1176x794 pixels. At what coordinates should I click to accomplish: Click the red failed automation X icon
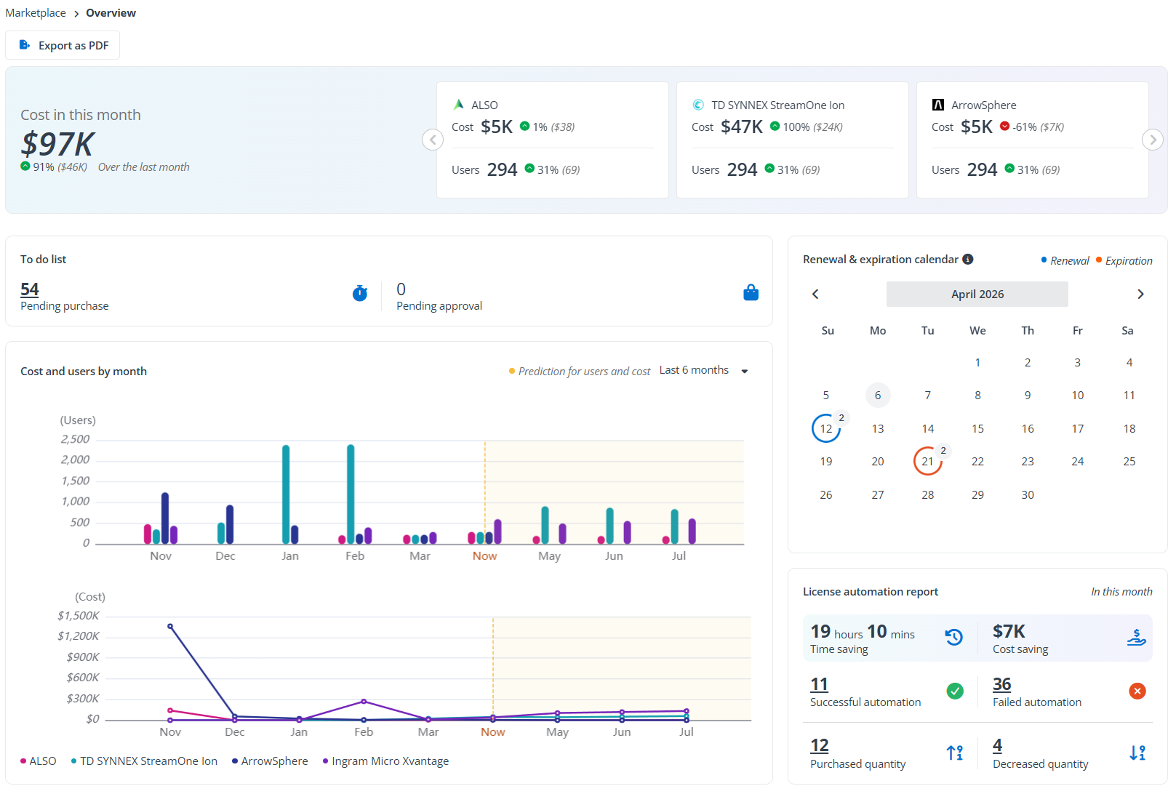(1137, 691)
